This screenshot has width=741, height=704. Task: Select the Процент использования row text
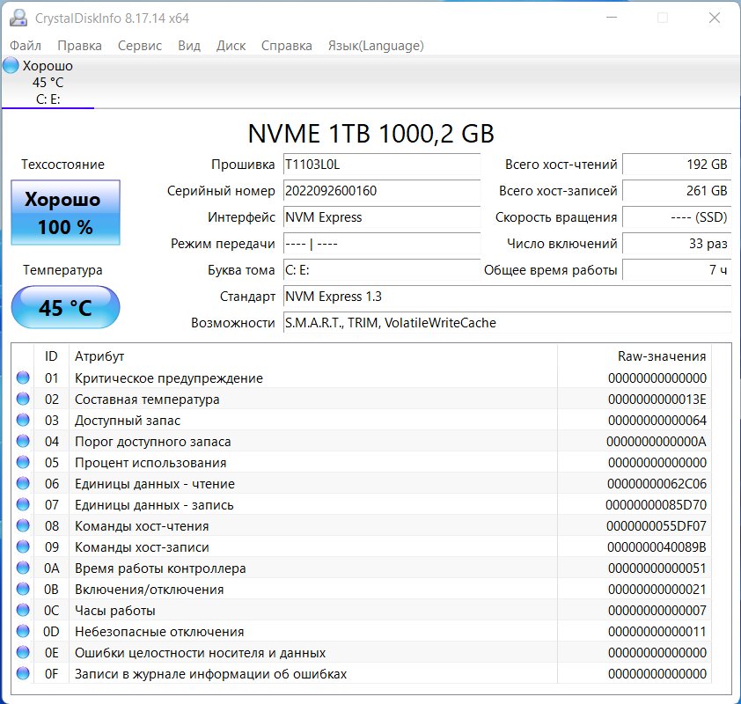point(150,463)
